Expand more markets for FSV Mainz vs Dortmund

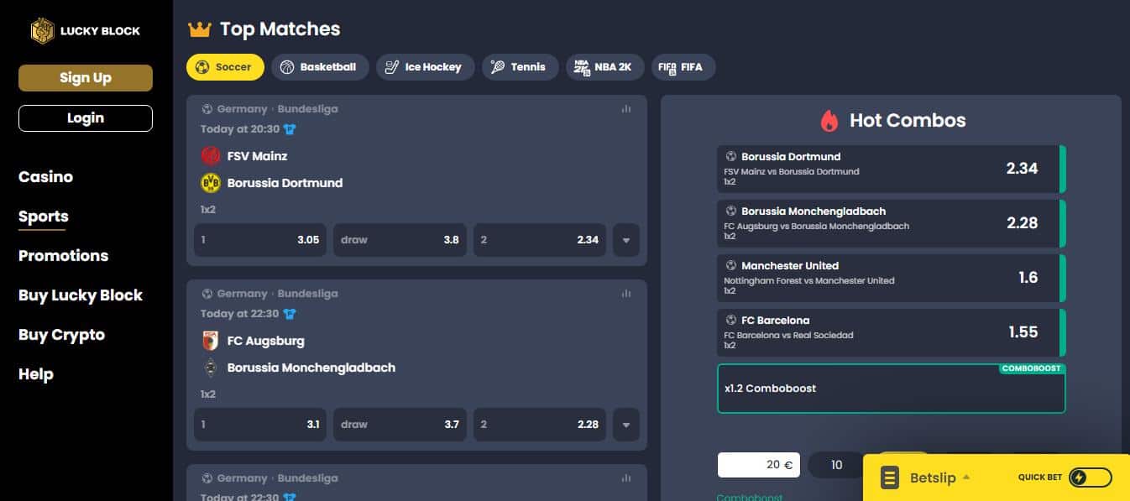point(626,240)
